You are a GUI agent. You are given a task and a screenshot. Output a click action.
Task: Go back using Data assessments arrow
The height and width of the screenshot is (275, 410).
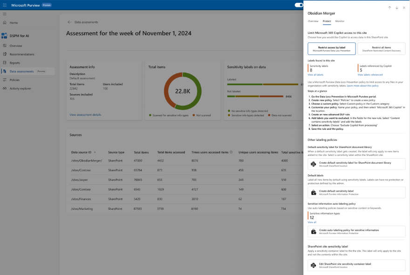69,22
